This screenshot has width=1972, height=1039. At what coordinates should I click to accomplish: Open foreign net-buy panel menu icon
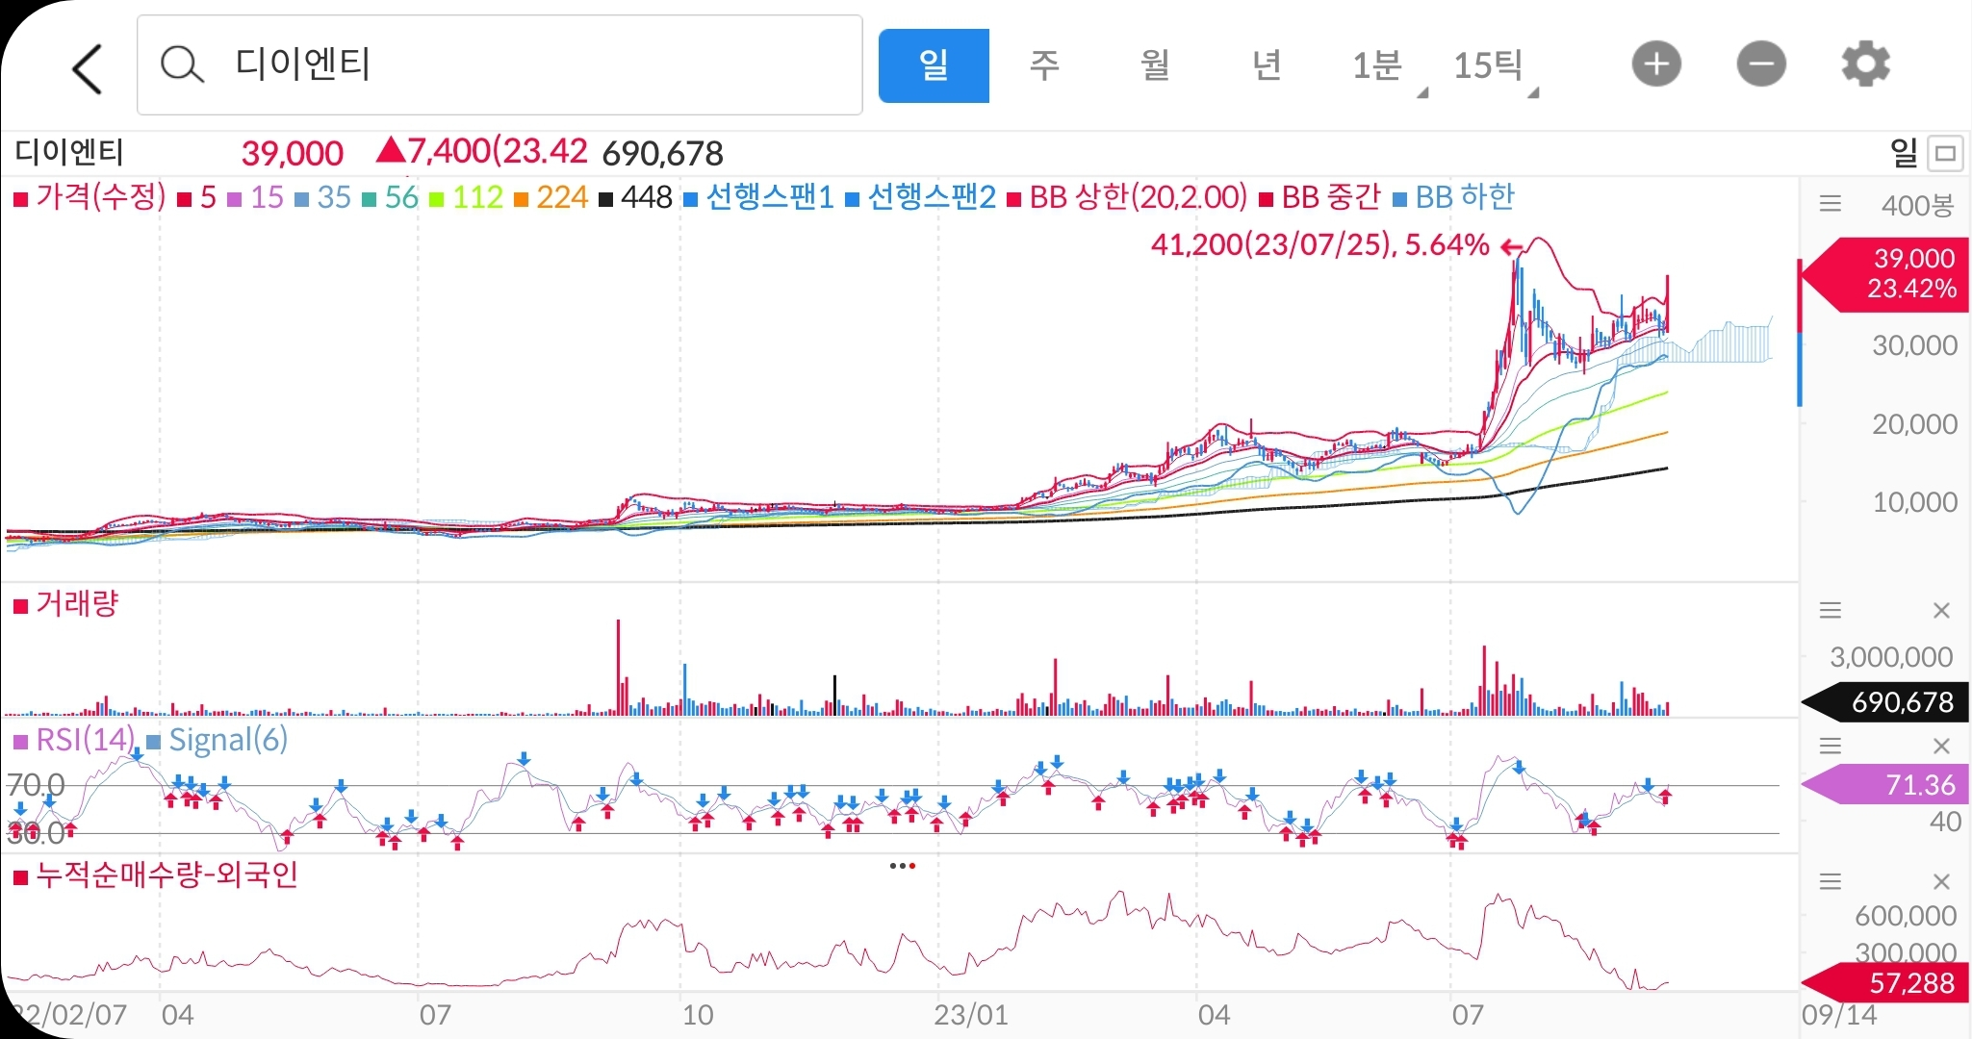(1830, 881)
